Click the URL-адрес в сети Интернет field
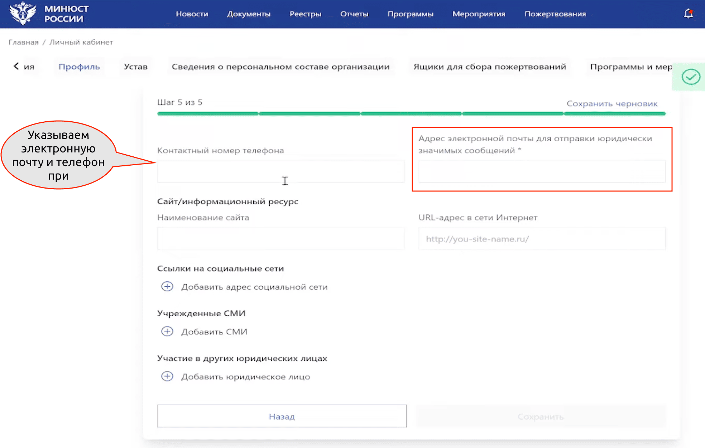This screenshot has height=448, width=705. (x=542, y=239)
